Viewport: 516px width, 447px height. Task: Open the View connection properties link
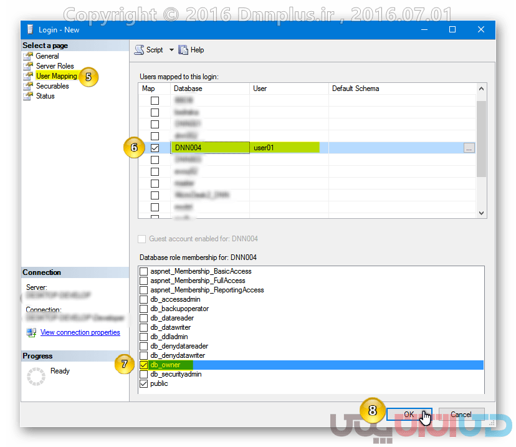(x=80, y=332)
